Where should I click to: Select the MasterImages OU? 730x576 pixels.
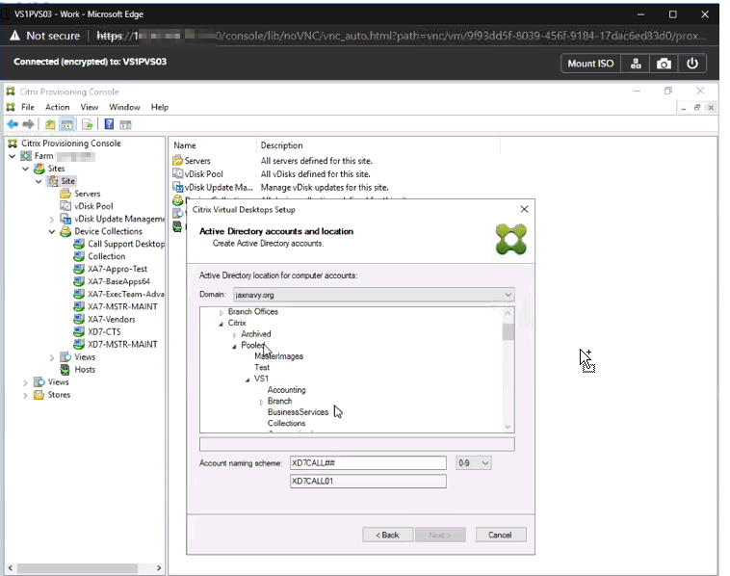pyautogui.click(x=278, y=356)
